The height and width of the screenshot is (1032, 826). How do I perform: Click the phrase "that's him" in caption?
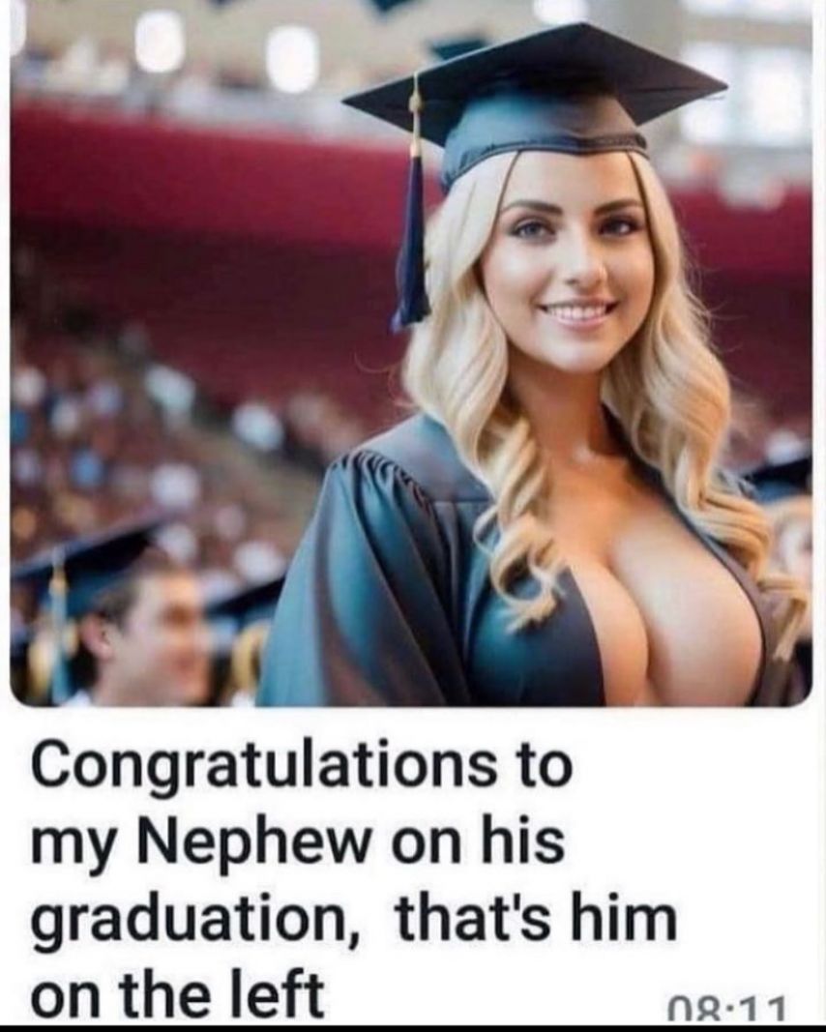(x=536, y=918)
